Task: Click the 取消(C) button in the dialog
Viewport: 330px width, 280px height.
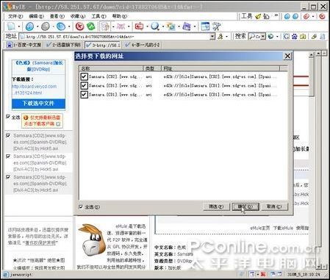Action: [x=274, y=207]
